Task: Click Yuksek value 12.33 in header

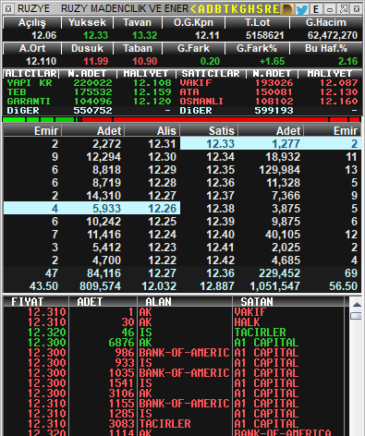Action: [96, 35]
